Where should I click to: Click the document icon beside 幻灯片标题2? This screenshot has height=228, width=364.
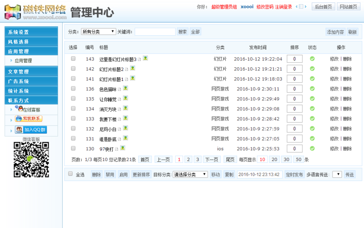click(127, 69)
